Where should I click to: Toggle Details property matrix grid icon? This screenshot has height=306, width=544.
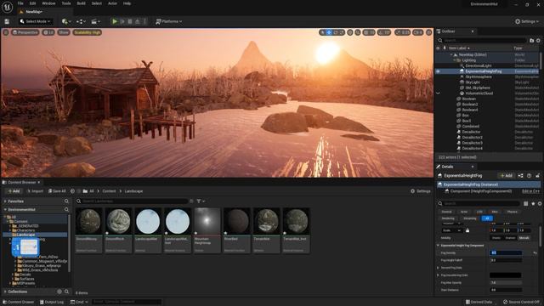click(526, 204)
